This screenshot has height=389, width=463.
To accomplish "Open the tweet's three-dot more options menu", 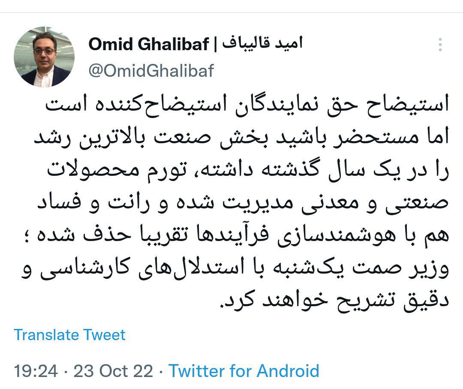I will click(x=440, y=45).
